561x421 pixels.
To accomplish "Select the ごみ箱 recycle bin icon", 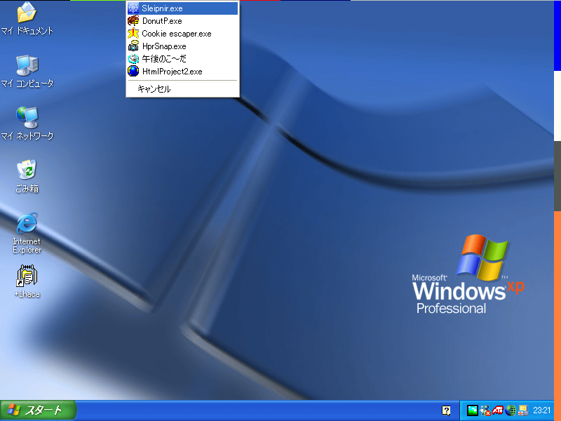I will click(x=27, y=169).
